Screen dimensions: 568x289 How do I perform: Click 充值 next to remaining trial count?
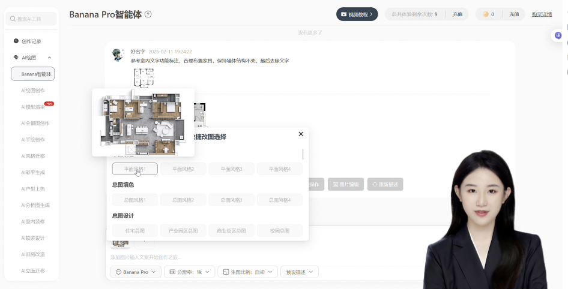click(x=458, y=14)
